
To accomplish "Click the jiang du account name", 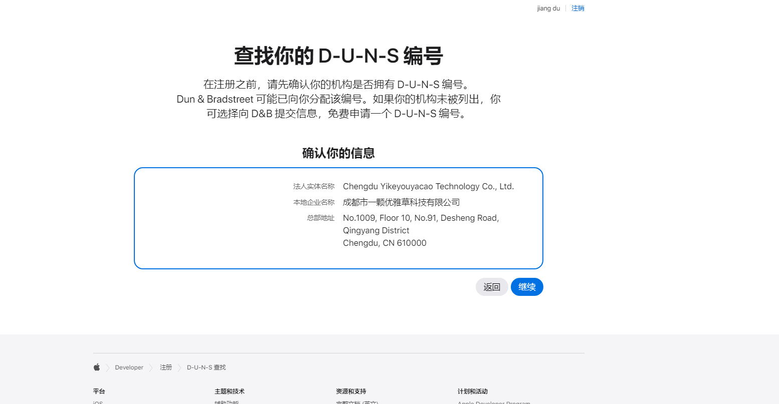I will (548, 9).
